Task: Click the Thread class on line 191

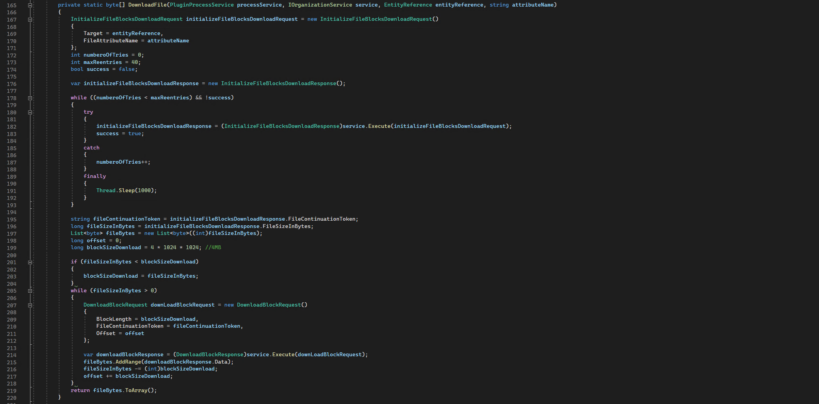Action: (x=106, y=190)
